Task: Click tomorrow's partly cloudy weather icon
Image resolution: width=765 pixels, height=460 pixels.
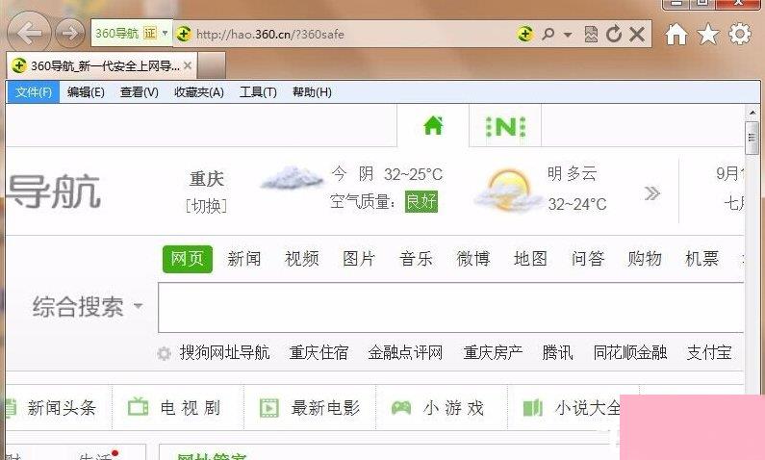Action: coord(509,191)
